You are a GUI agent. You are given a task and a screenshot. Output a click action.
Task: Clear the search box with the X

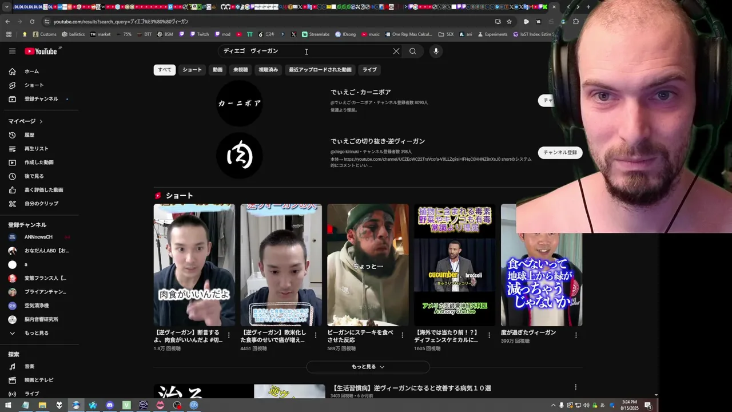point(396,51)
